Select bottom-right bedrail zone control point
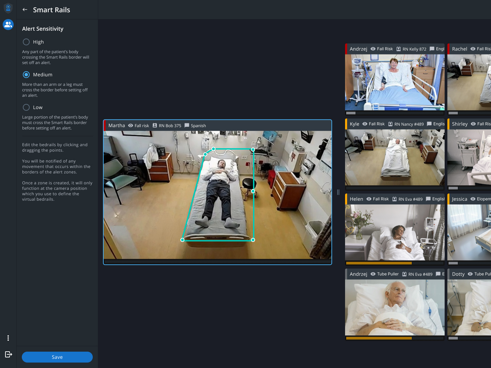The image size is (491, 368). point(253,240)
